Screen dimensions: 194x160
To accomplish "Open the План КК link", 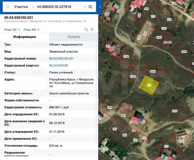I will [31, 30].
